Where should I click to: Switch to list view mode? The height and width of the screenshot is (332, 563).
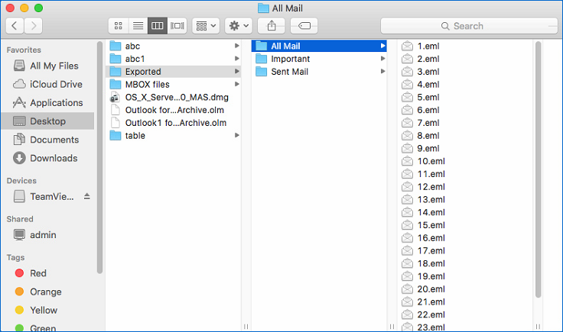[138, 26]
